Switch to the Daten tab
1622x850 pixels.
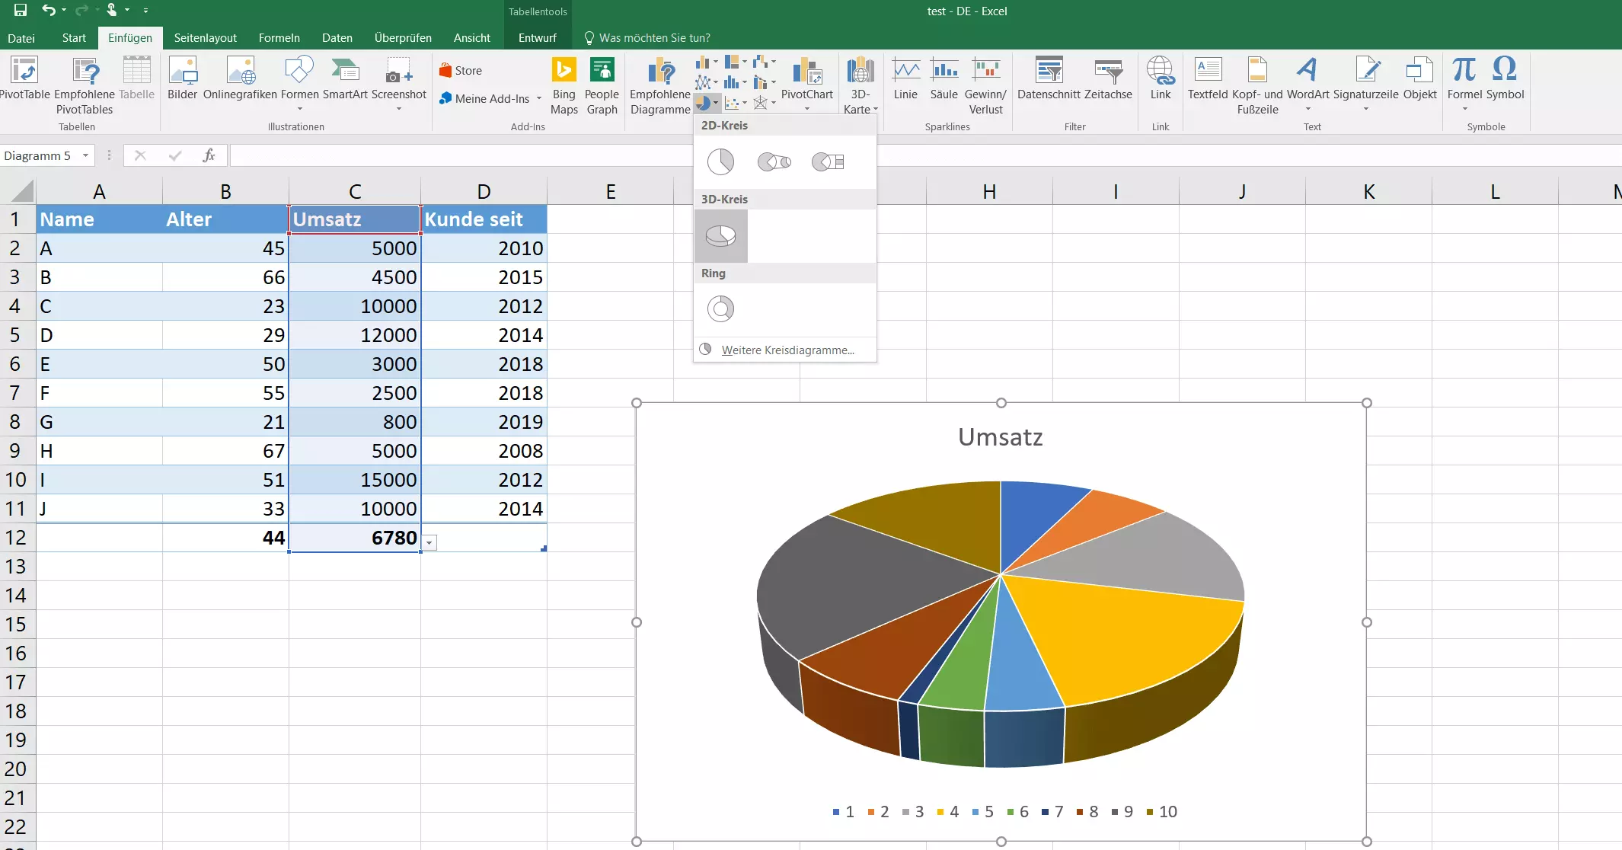(x=337, y=37)
